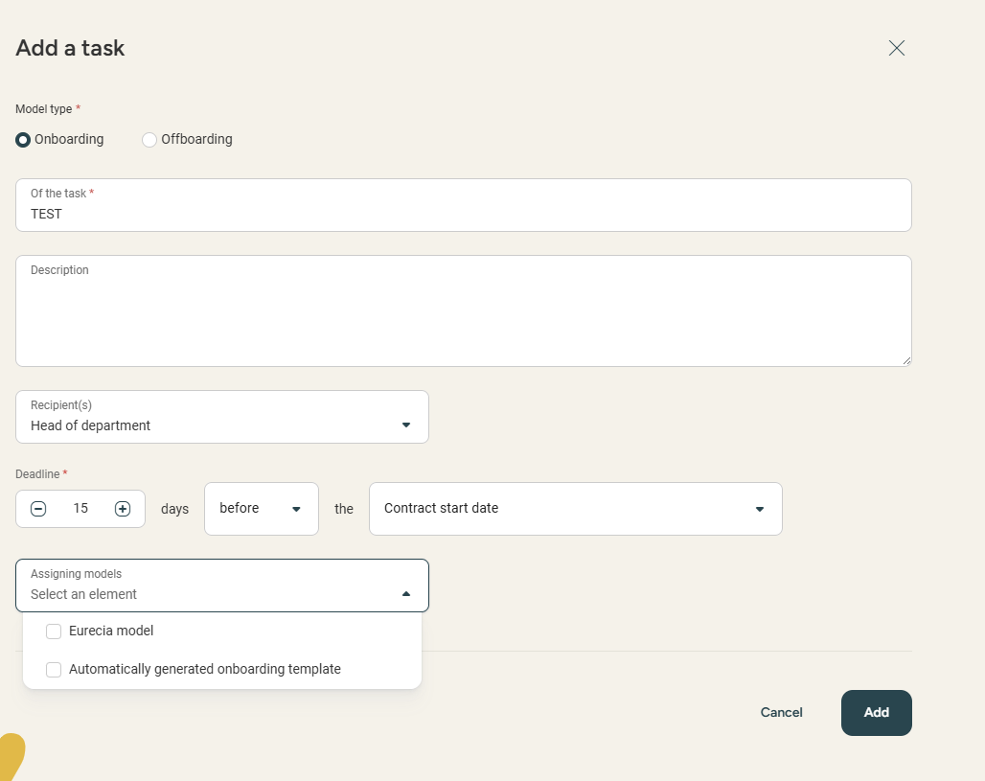The width and height of the screenshot is (985, 781).
Task: Close the Add a task dialog
Action: coord(896,48)
